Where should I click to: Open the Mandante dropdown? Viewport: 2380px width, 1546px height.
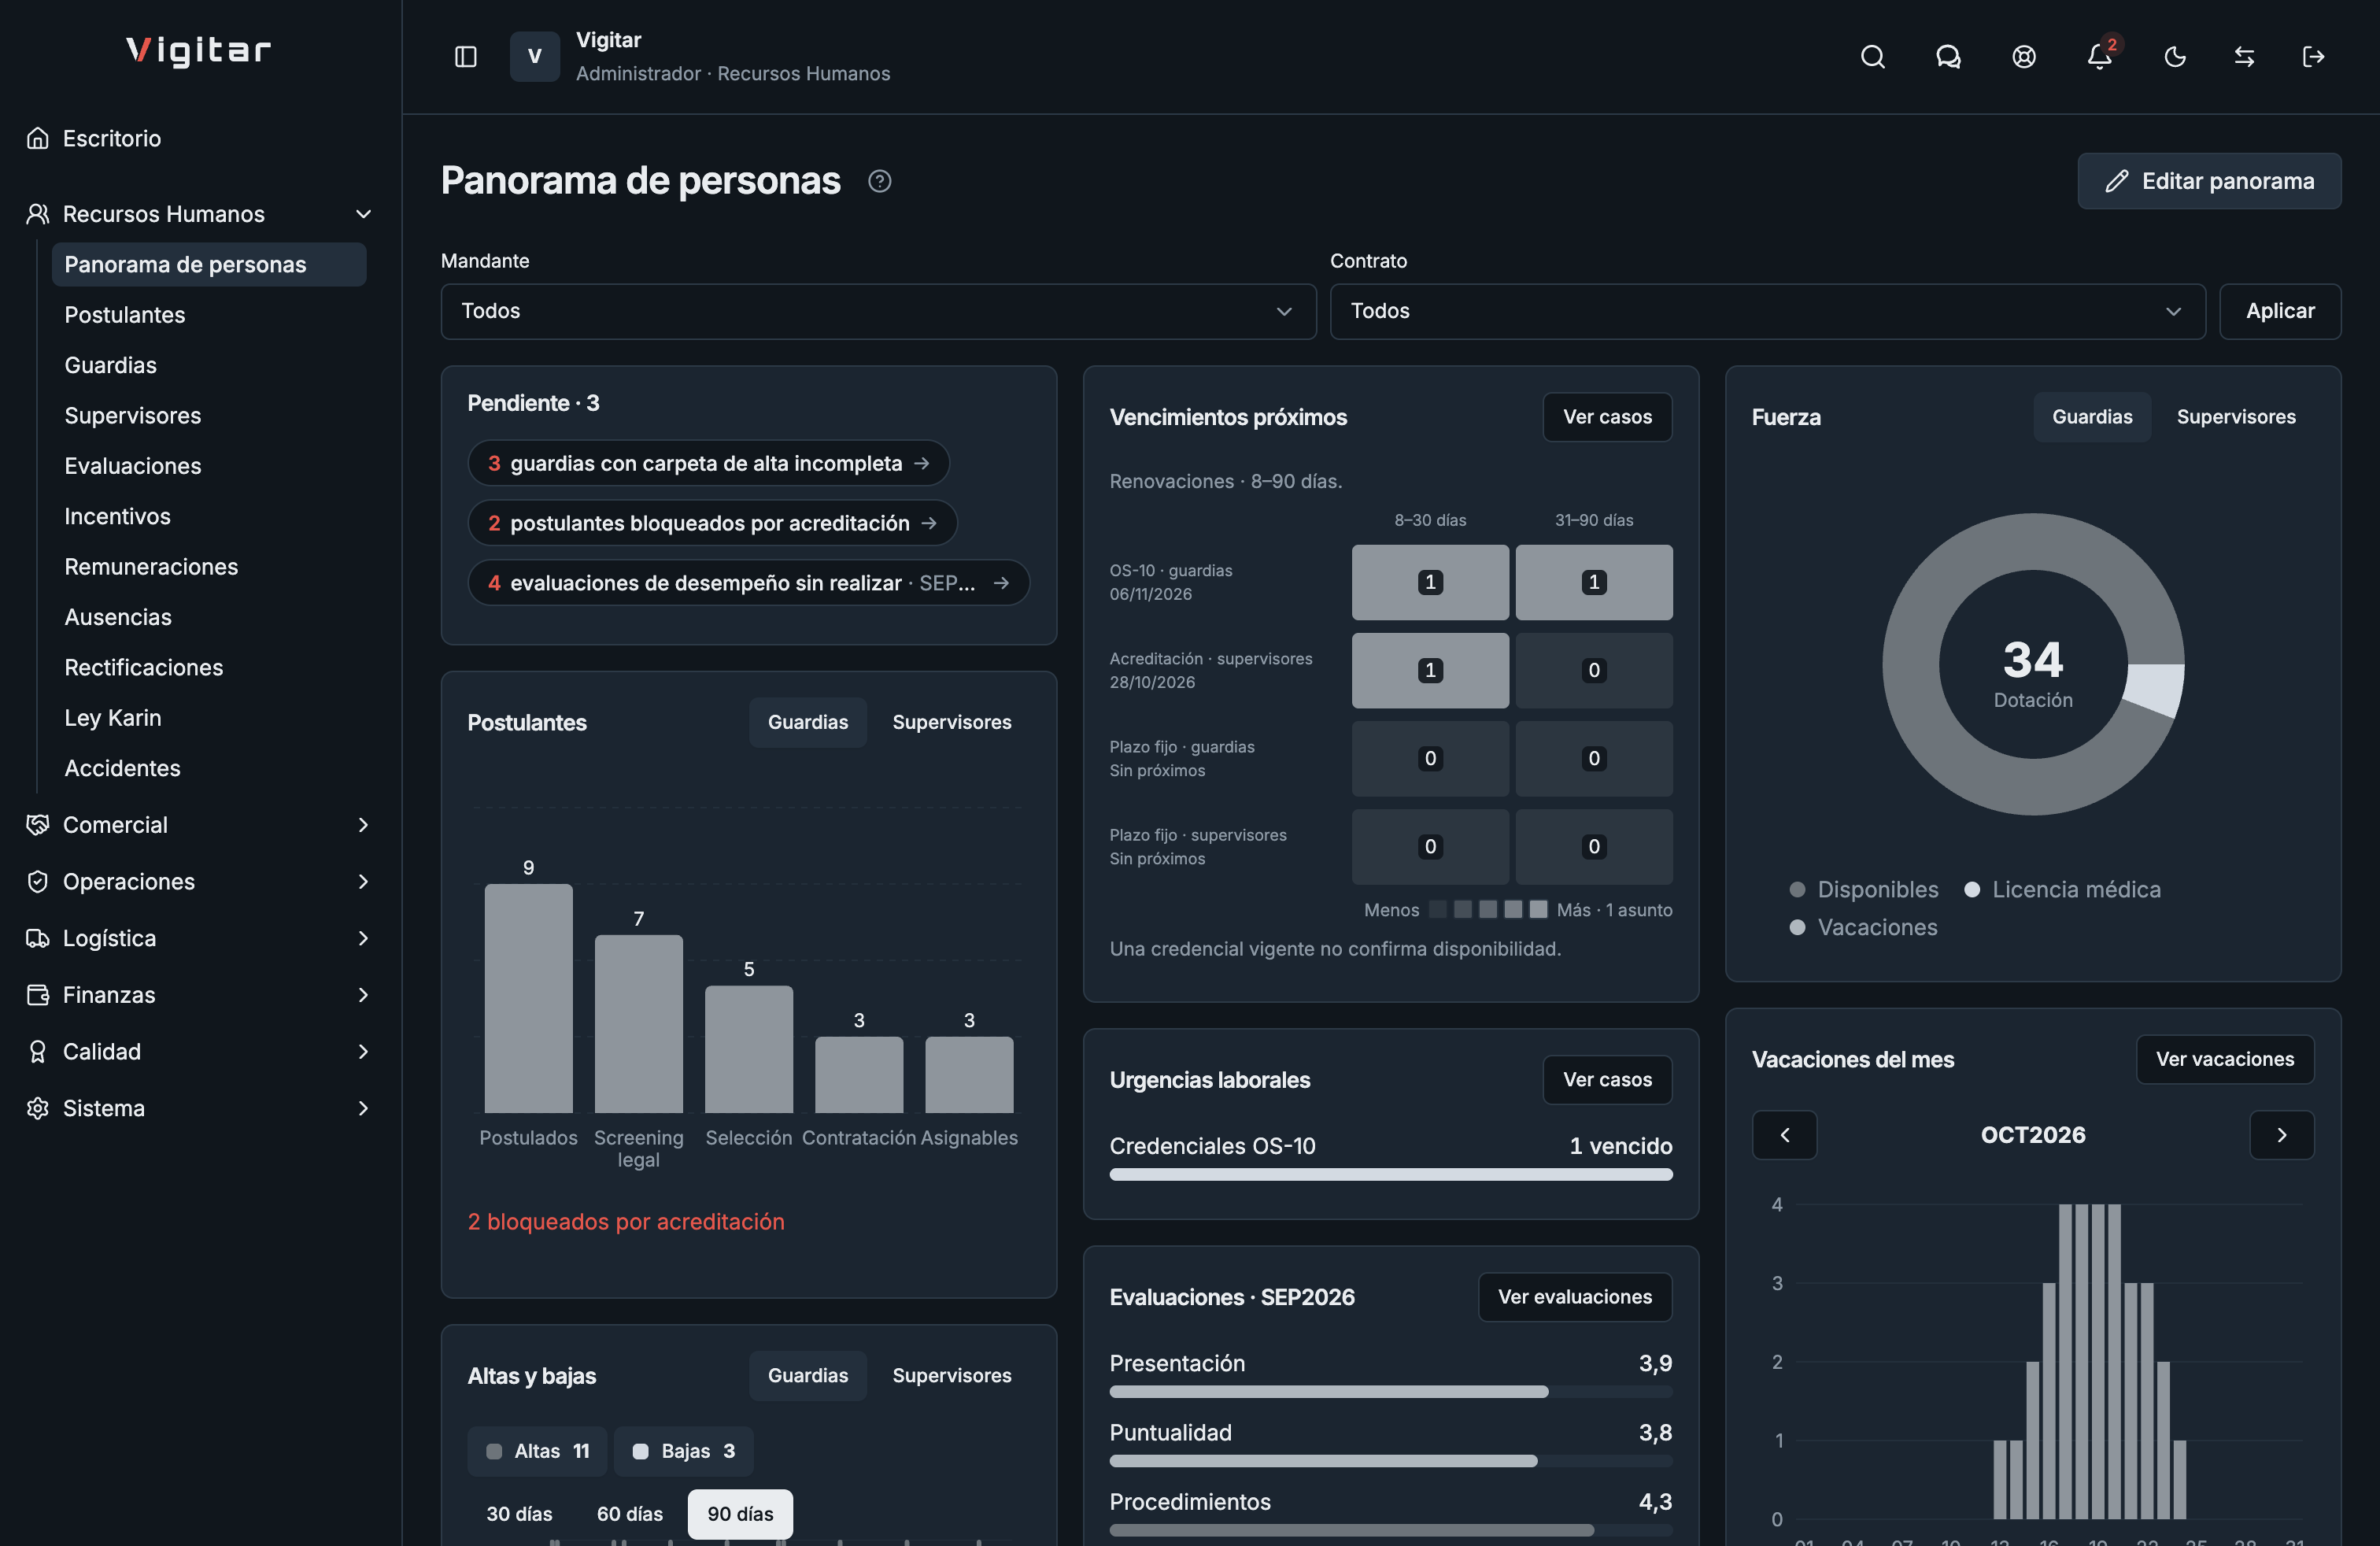pyautogui.click(x=878, y=311)
